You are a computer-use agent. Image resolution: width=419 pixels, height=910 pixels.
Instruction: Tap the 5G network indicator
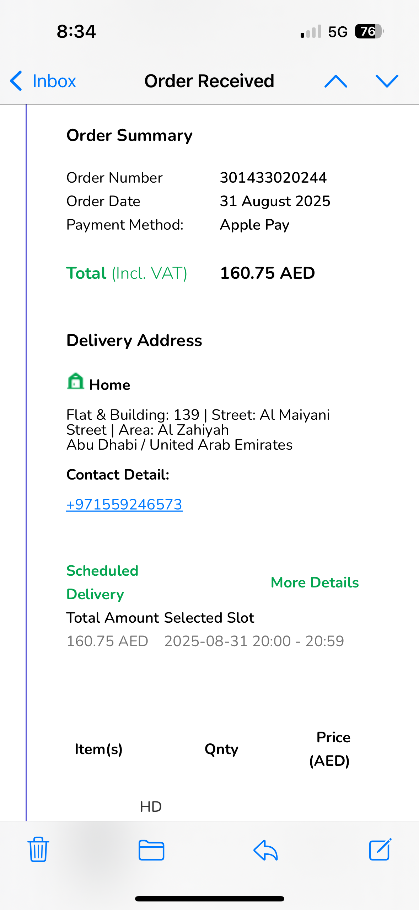point(338,32)
